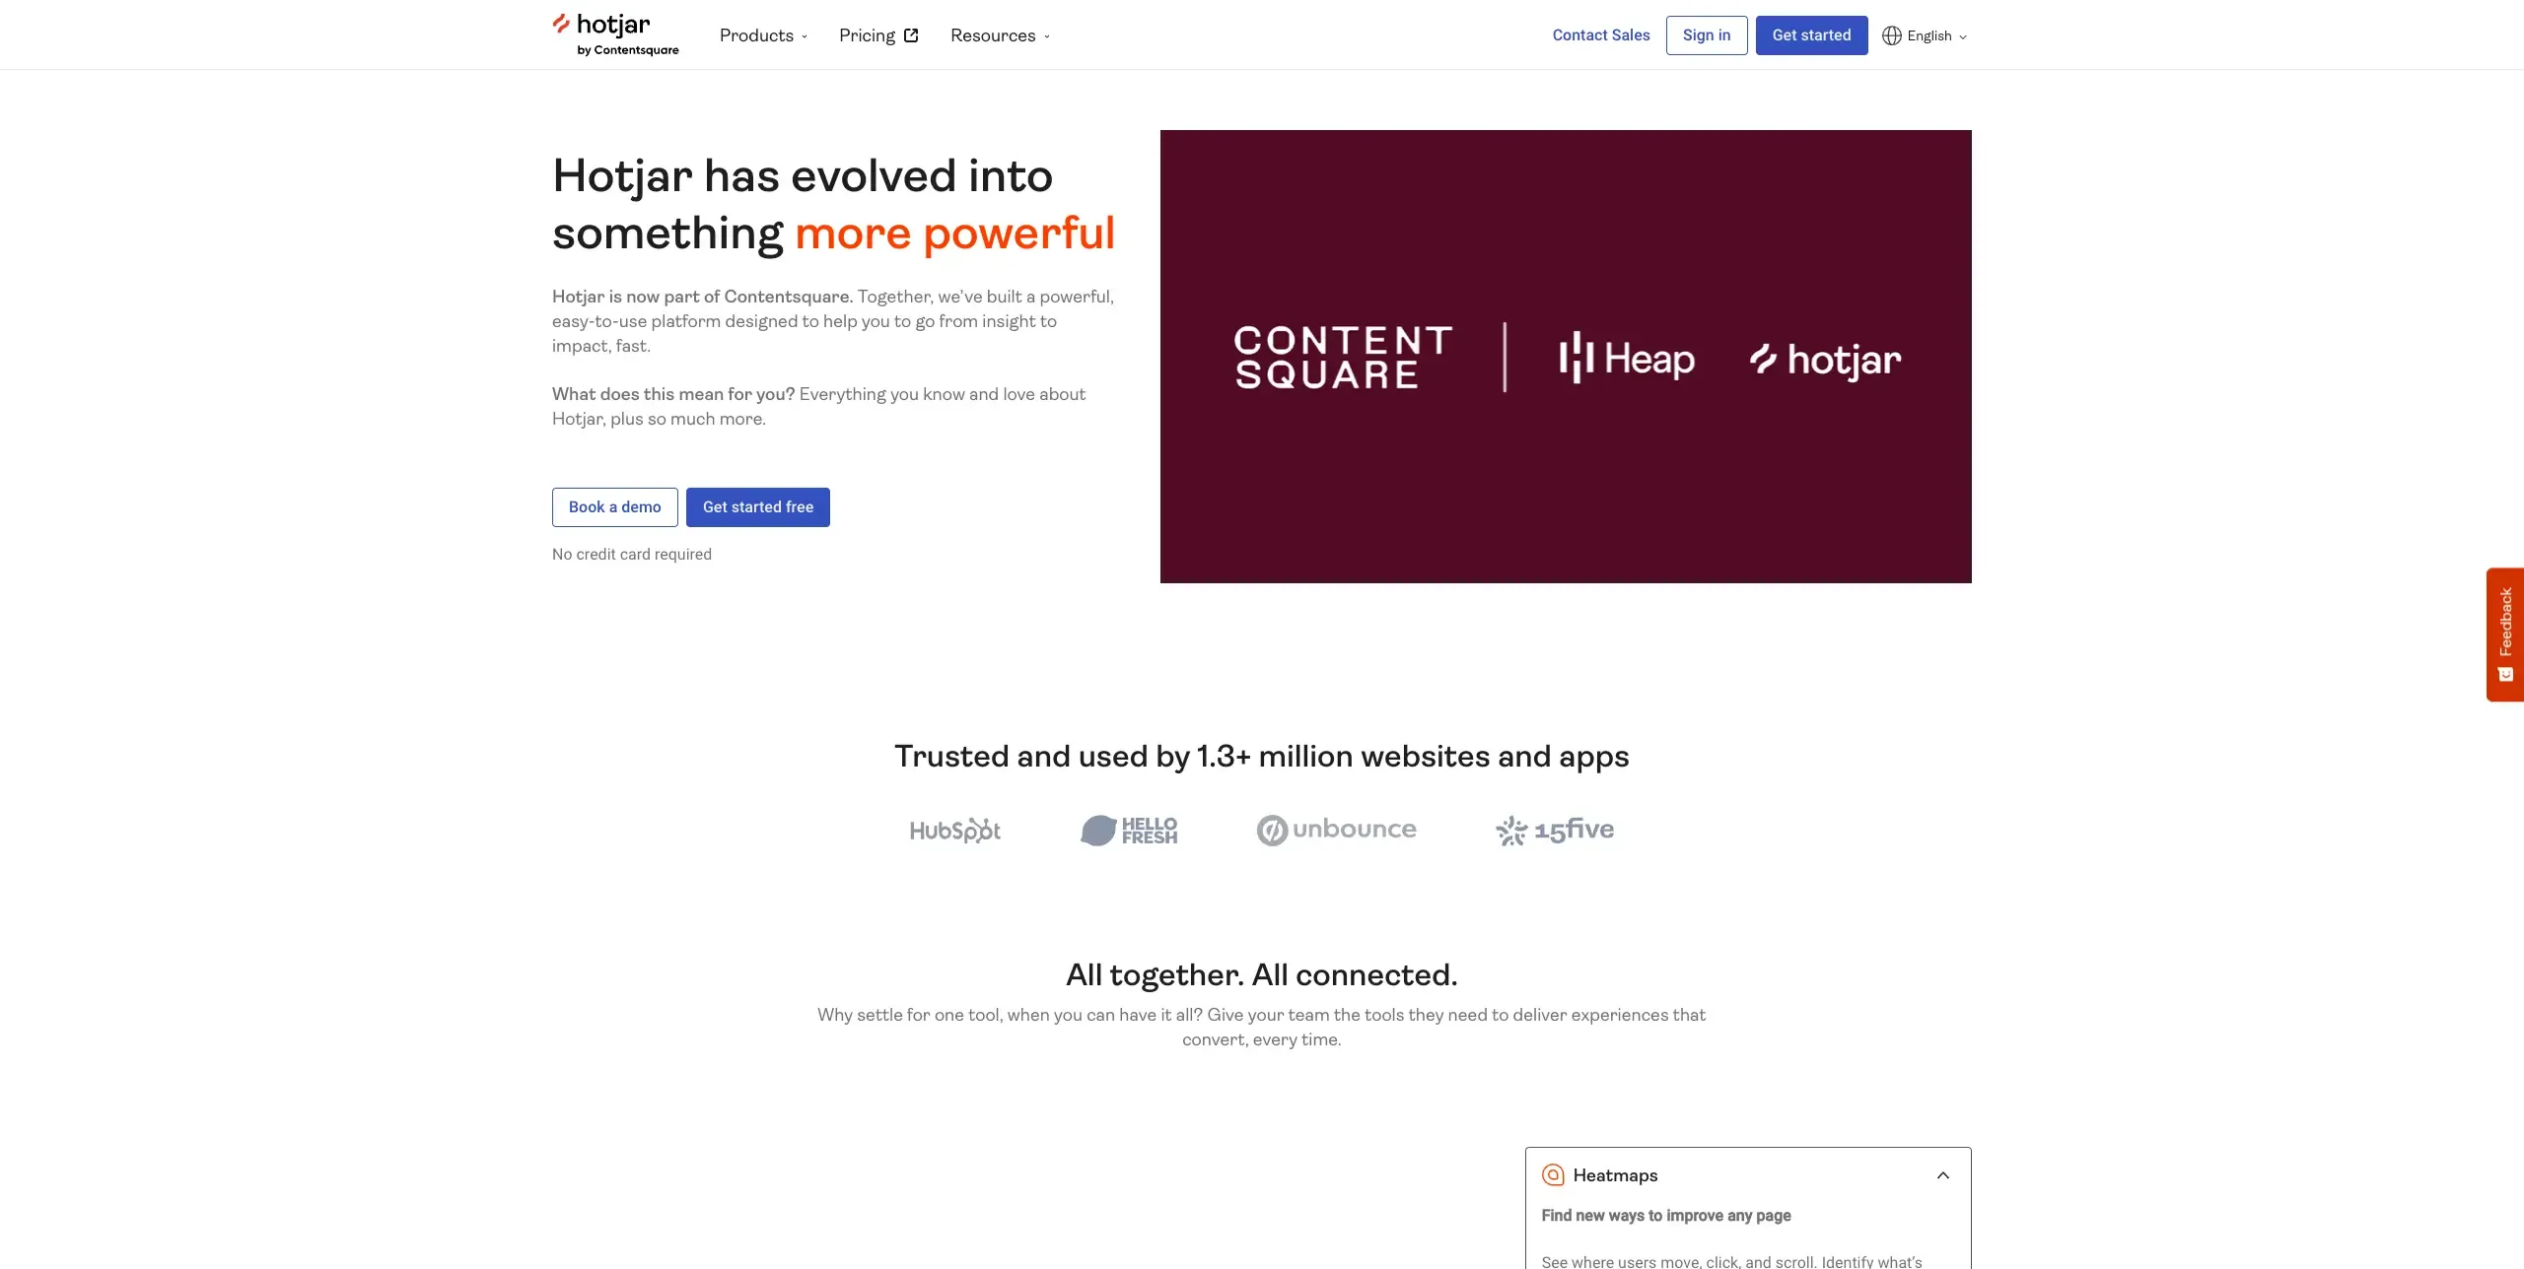The width and height of the screenshot is (2524, 1269).
Task: Click the Heatmaps icon in the widget
Action: [x=1552, y=1174]
